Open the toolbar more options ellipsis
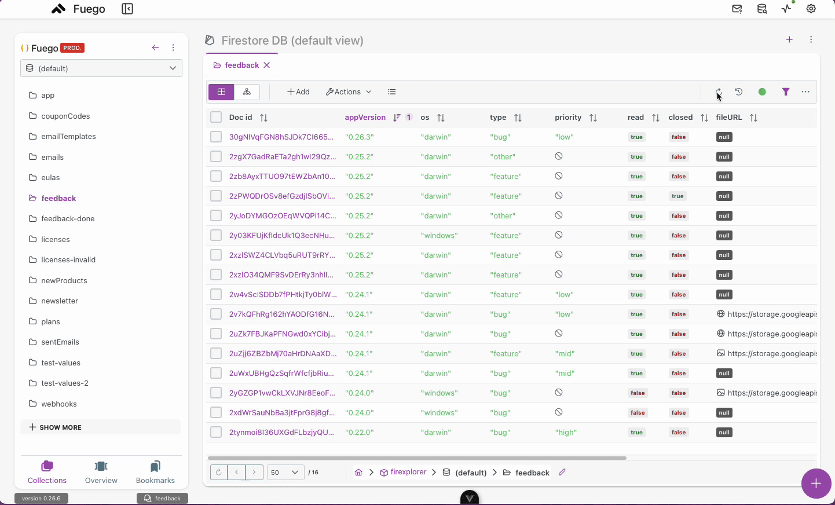The width and height of the screenshot is (835, 505). [805, 92]
